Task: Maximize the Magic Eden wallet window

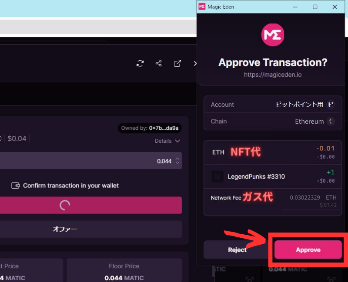Action: click(x=315, y=7)
